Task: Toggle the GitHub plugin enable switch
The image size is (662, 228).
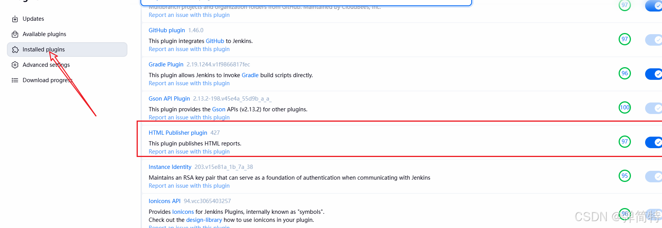Action: click(654, 40)
